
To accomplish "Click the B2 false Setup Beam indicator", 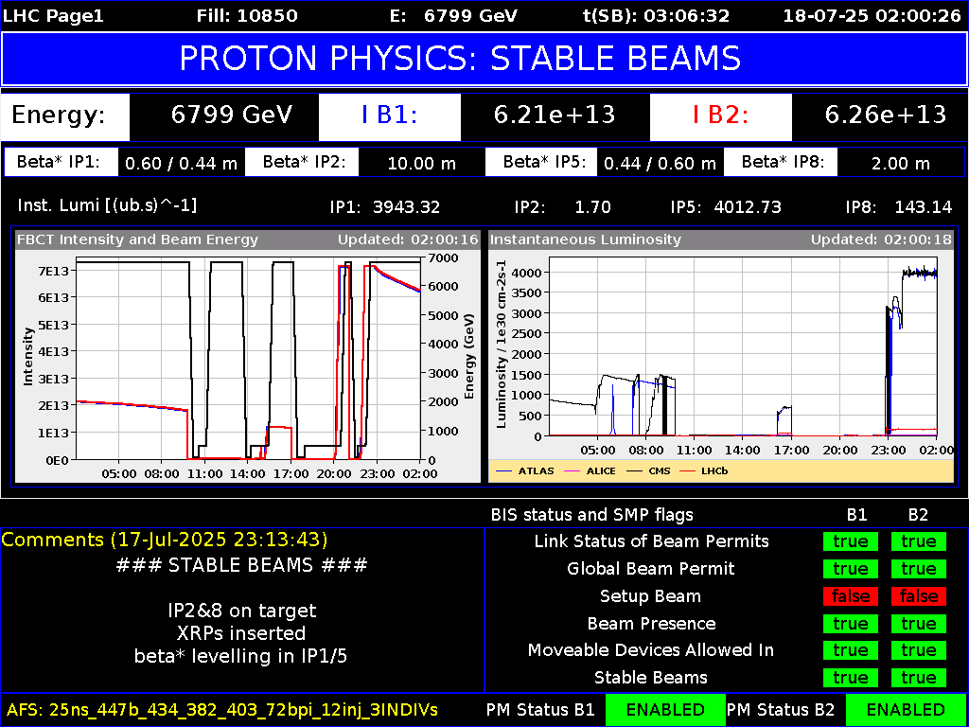I will pos(918,596).
